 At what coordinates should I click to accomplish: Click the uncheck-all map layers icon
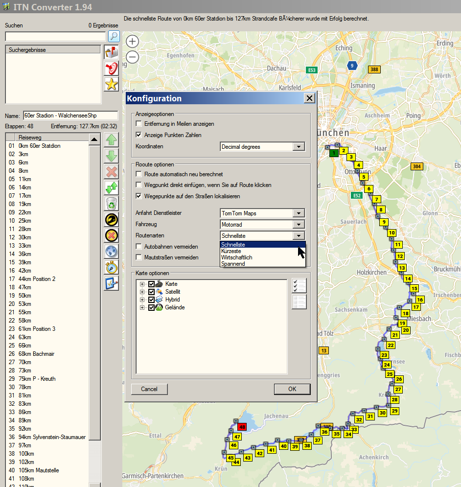pos(299,302)
